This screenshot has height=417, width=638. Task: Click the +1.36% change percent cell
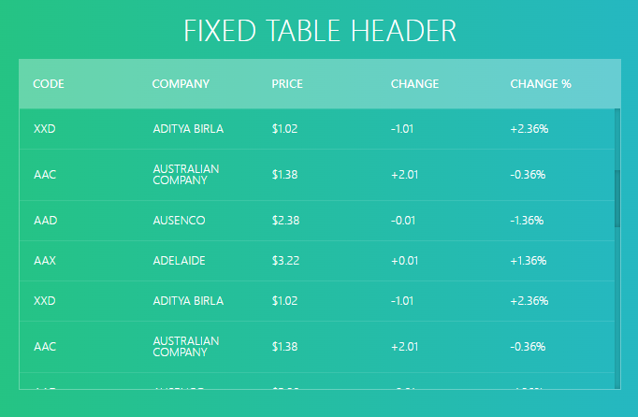tap(529, 261)
